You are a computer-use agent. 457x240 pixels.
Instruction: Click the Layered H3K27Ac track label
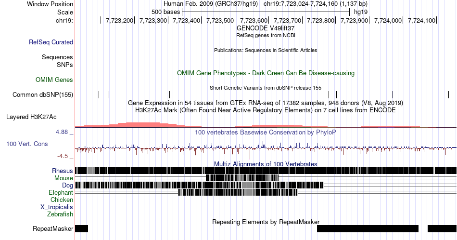point(31,117)
